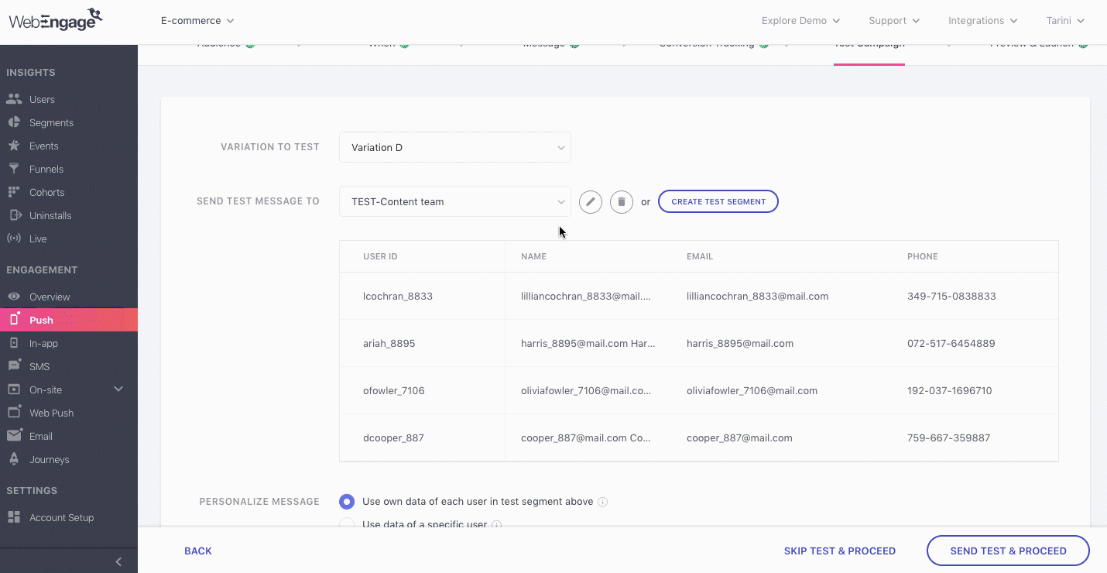Viewport: 1107px width, 573px height.
Task: Click user ID lcochran_8833
Action: click(398, 296)
